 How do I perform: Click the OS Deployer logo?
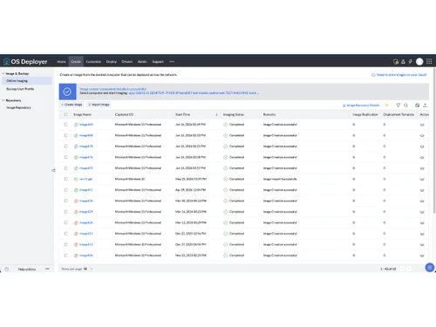(25, 62)
